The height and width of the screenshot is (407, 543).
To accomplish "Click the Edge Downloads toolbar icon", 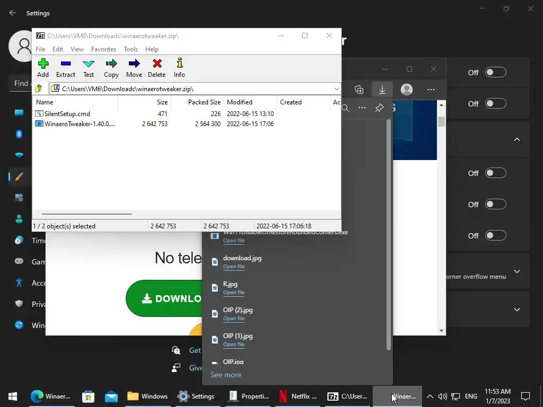I will tap(382, 90).
